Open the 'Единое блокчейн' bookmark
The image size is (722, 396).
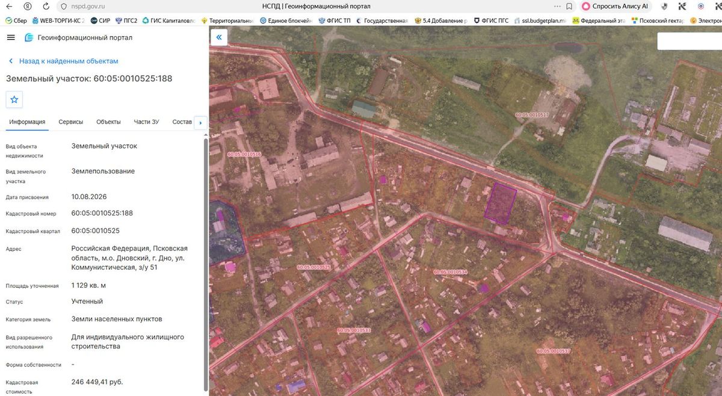click(286, 20)
